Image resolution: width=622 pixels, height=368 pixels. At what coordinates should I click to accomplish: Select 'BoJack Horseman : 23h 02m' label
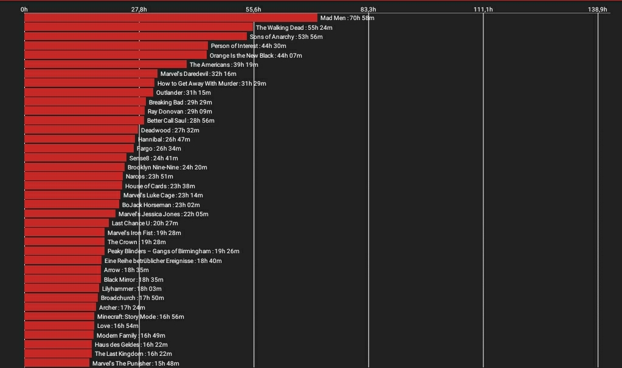click(161, 205)
